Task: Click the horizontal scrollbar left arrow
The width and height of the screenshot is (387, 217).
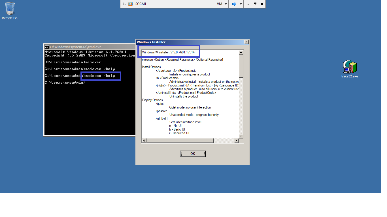Action: pyautogui.click(x=144, y=141)
